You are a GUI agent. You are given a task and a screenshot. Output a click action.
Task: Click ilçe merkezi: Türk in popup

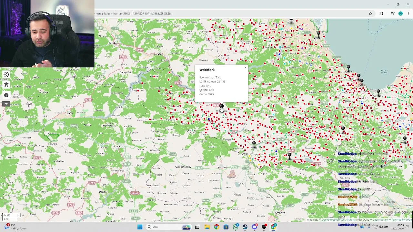[x=210, y=77]
